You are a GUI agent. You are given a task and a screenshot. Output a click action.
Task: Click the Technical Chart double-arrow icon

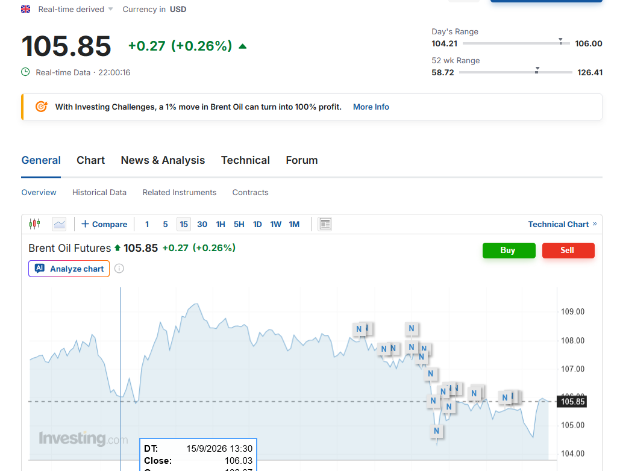point(595,224)
